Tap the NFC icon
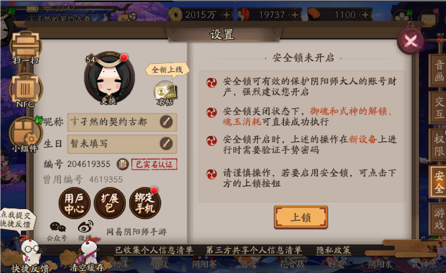Image resolution: width=446 pixels, height=273 pixels. (26, 90)
